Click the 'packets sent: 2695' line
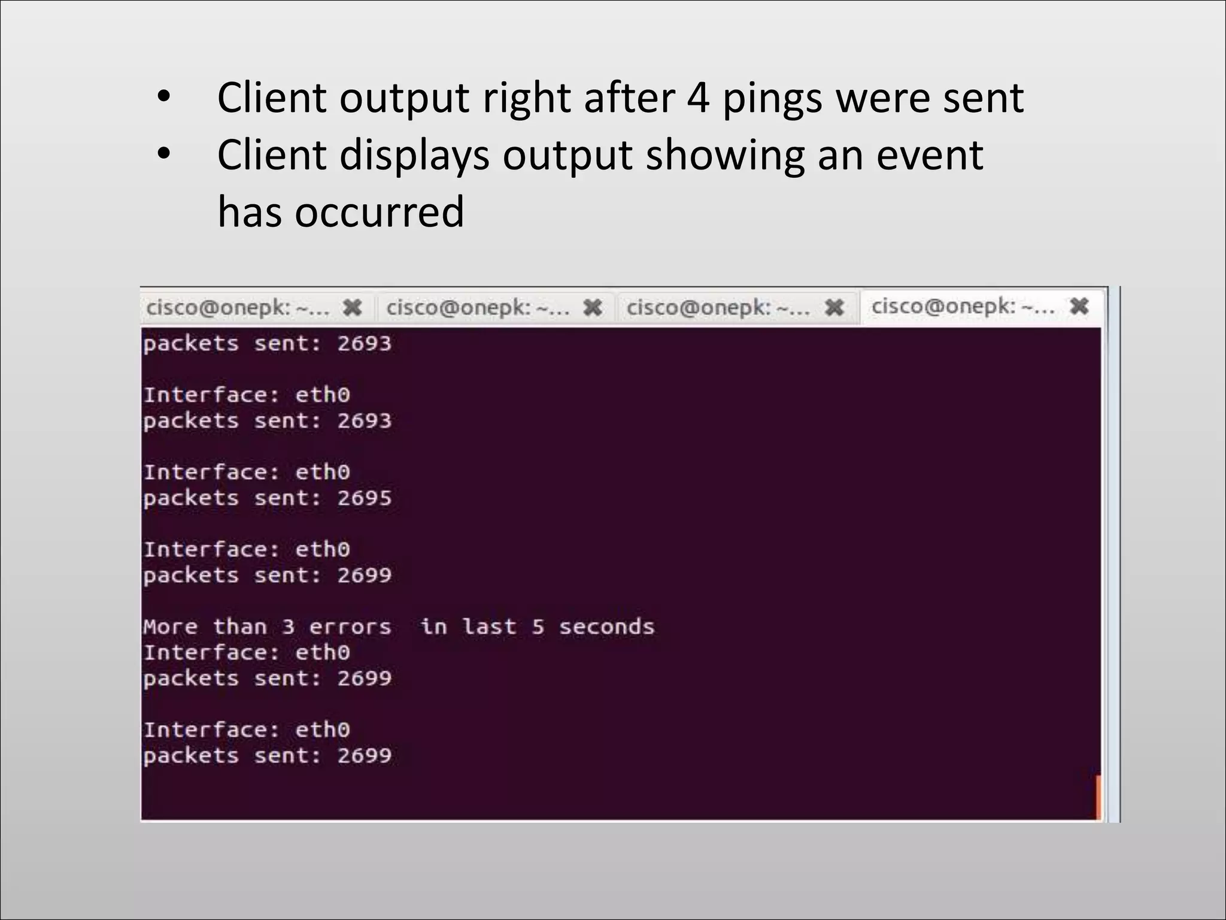The width and height of the screenshot is (1226, 920). coord(268,498)
